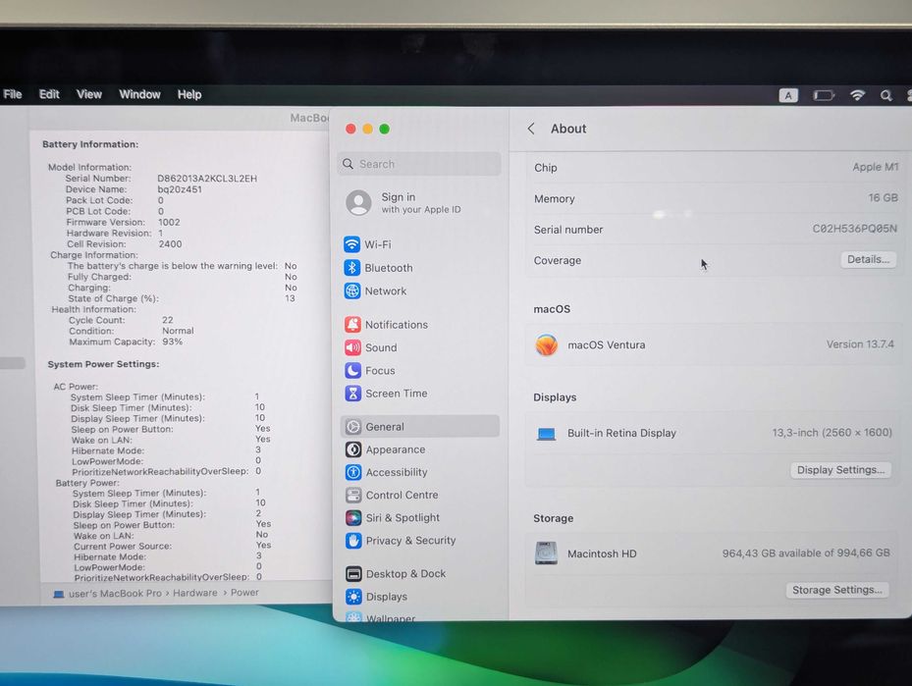Viewport: 912px width, 686px height.
Task: Click the storage available text
Action: pyautogui.click(x=806, y=553)
